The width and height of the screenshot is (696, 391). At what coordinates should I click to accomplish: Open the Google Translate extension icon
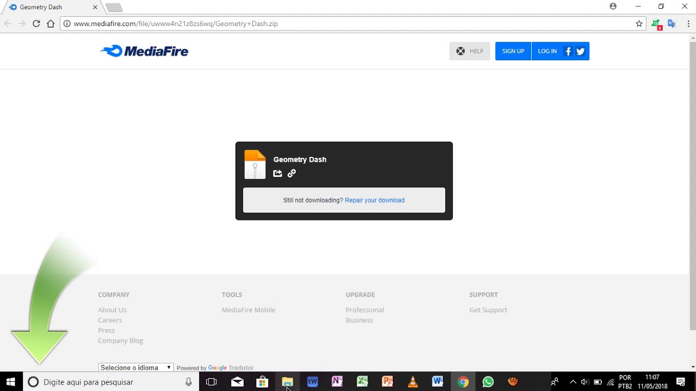tap(672, 23)
